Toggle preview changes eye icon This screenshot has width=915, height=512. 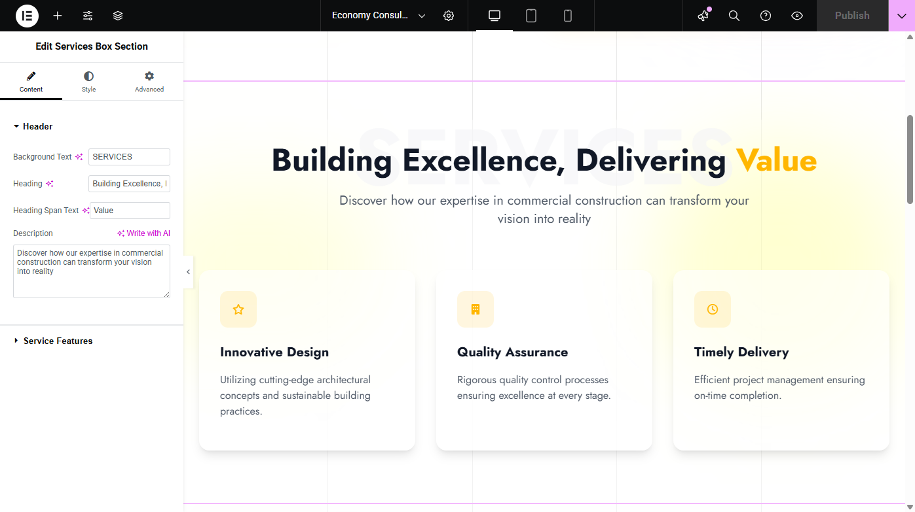[x=797, y=16]
